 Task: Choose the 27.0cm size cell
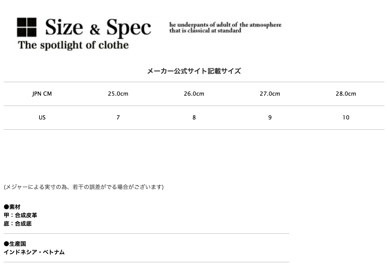coord(270,94)
